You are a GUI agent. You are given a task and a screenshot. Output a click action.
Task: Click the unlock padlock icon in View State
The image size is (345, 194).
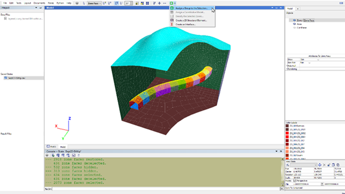pyautogui.click(x=329, y=165)
